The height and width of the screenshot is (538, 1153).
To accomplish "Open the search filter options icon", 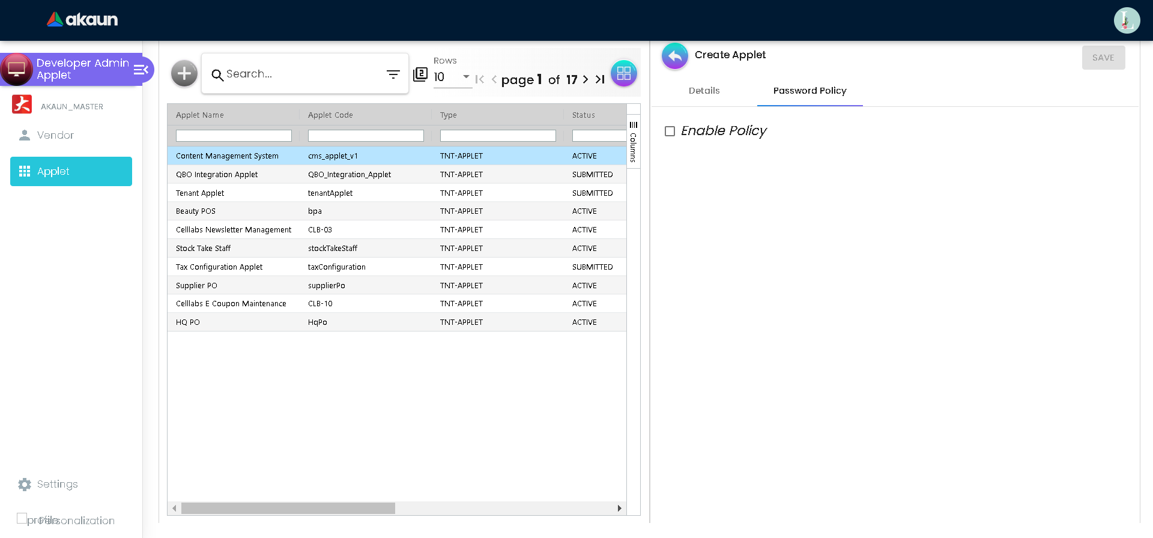I will (393, 74).
